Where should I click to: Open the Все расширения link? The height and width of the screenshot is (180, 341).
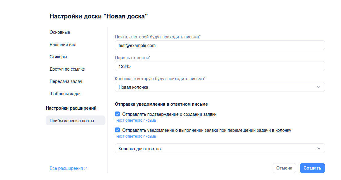click(x=66, y=168)
